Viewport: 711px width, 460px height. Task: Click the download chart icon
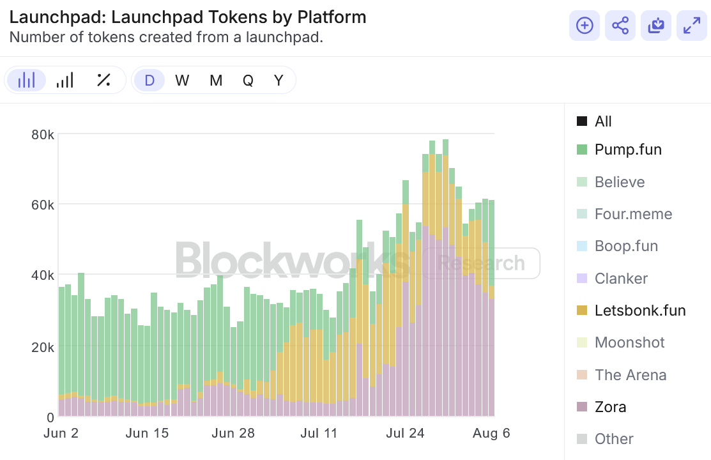coord(656,26)
